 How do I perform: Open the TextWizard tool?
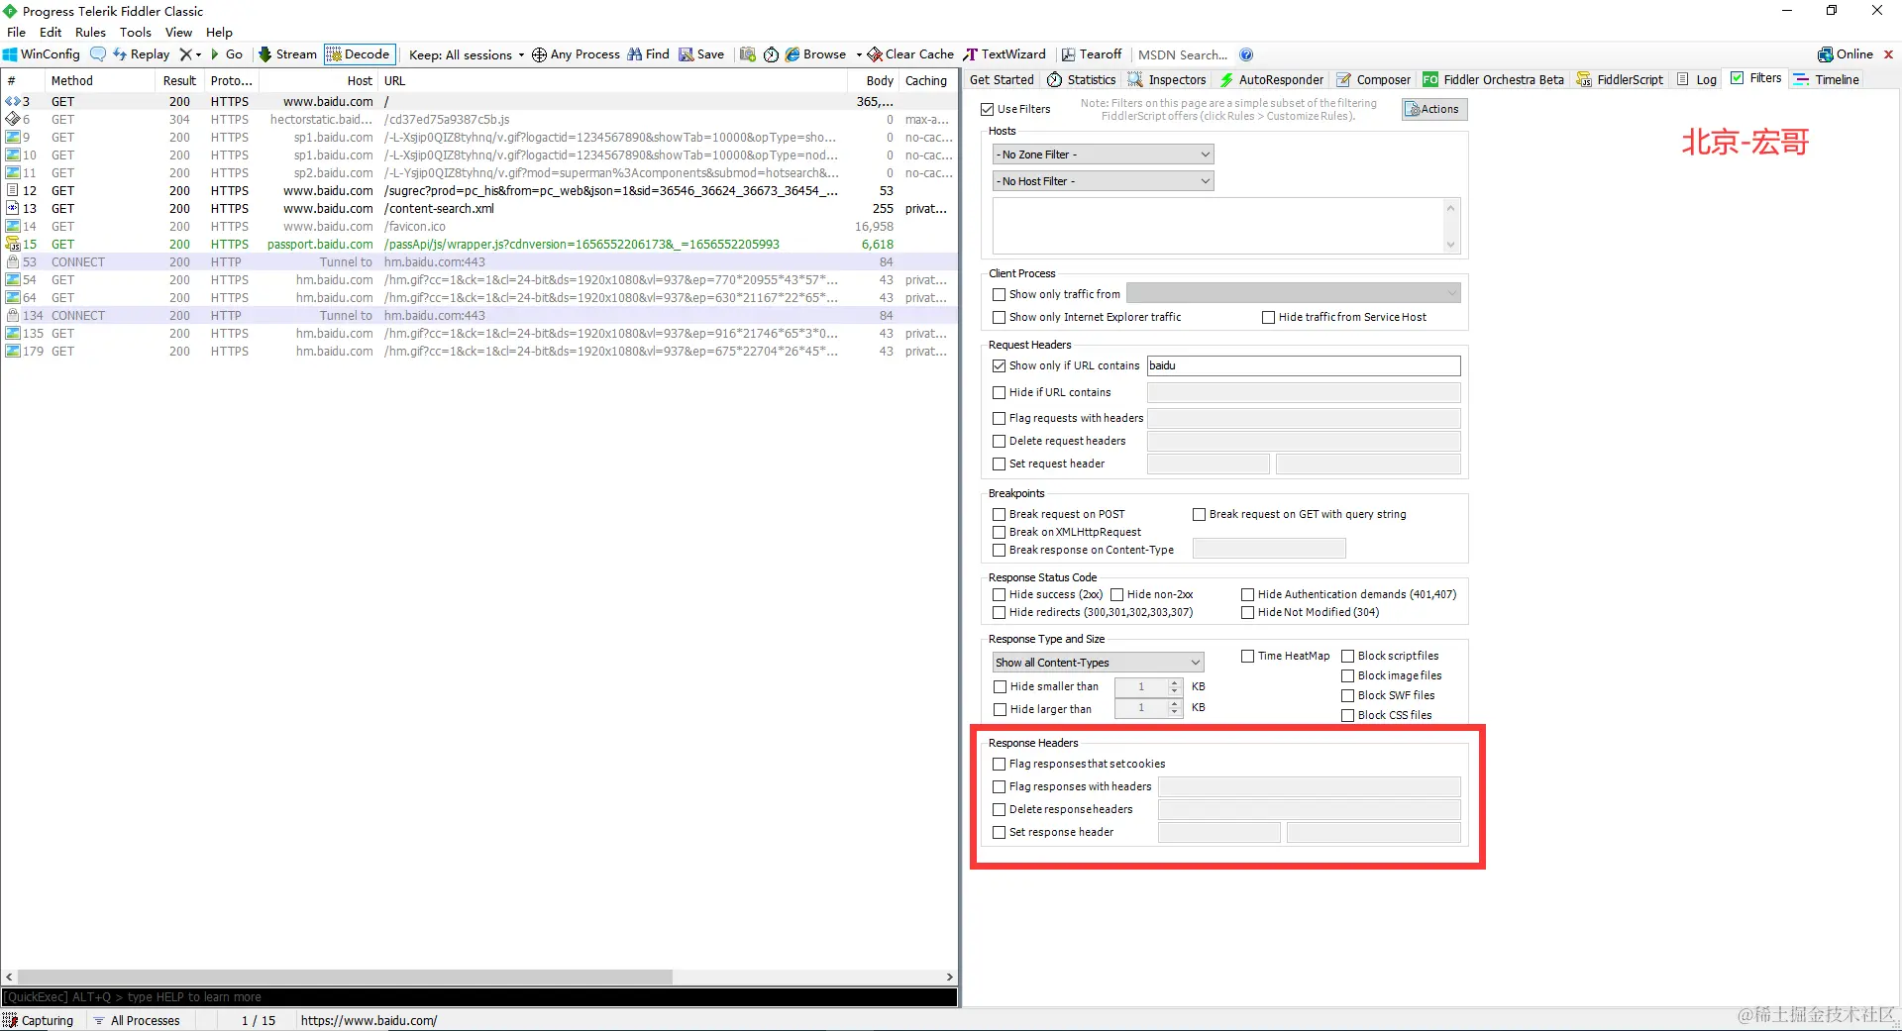[x=1004, y=54]
